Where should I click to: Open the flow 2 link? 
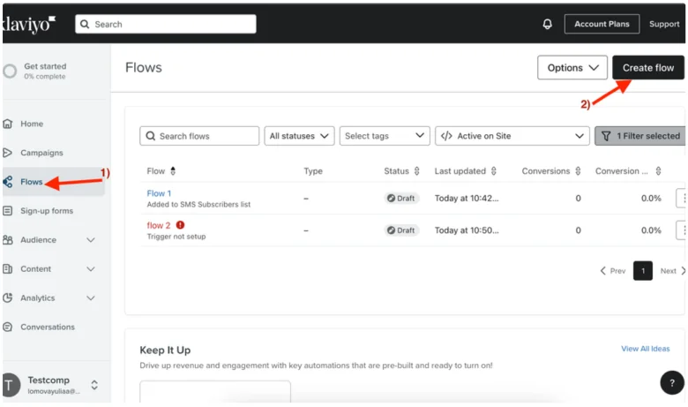[159, 225]
